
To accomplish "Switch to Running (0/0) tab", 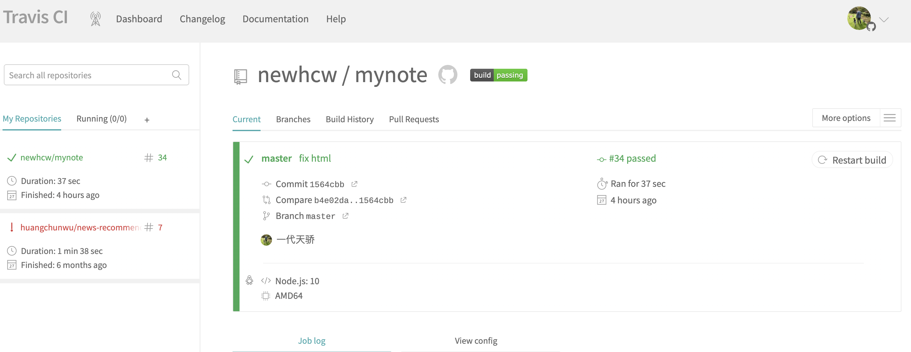I will click(102, 119).
